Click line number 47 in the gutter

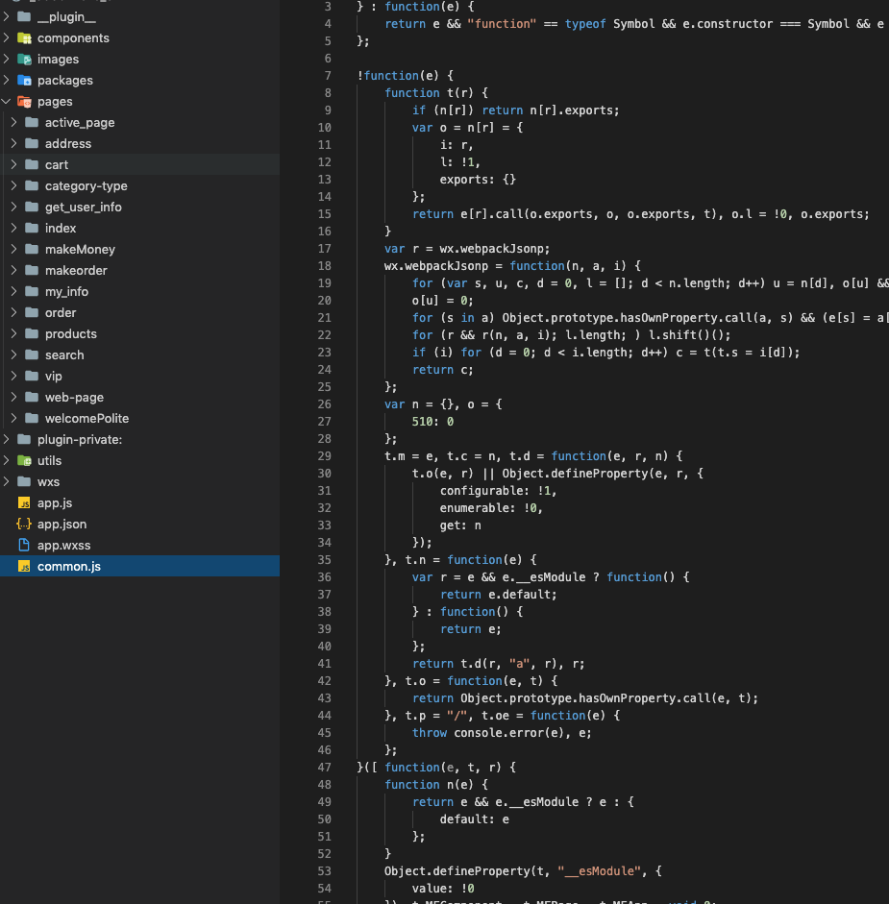(324, 768)
